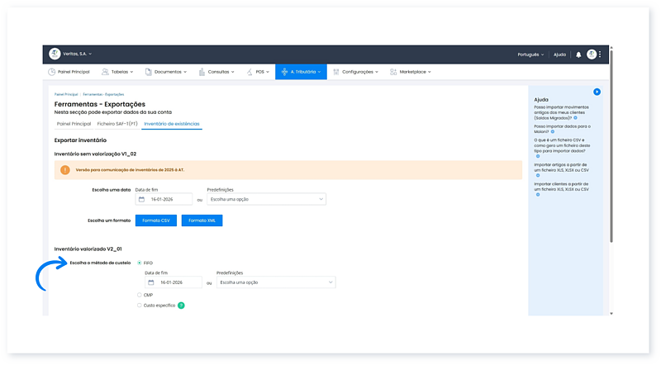Screen dimensions: 661x365
Task: Switch to the Ficheiro SAF-T(PT) tab
Action: point(117,124)
